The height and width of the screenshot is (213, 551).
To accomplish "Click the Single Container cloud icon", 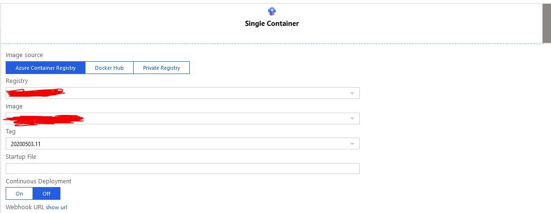I will pyautogui.click(x=271, y=11).
